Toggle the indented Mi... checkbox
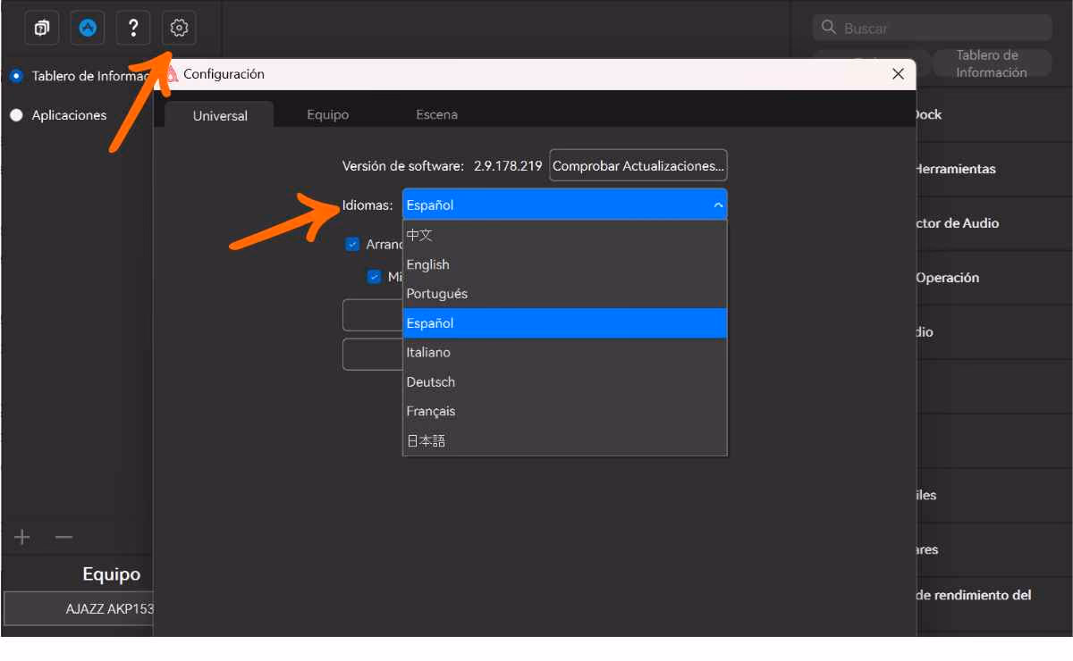 [x=374, y=277]
